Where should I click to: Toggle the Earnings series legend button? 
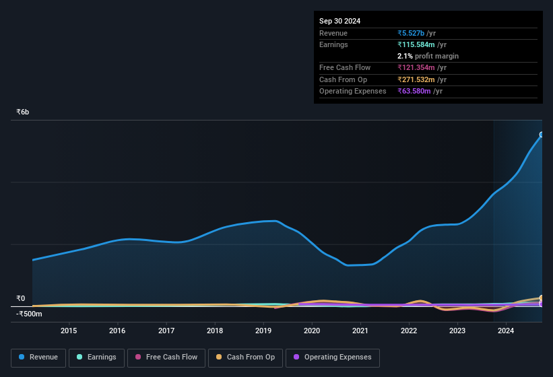[x=96, y=357]
